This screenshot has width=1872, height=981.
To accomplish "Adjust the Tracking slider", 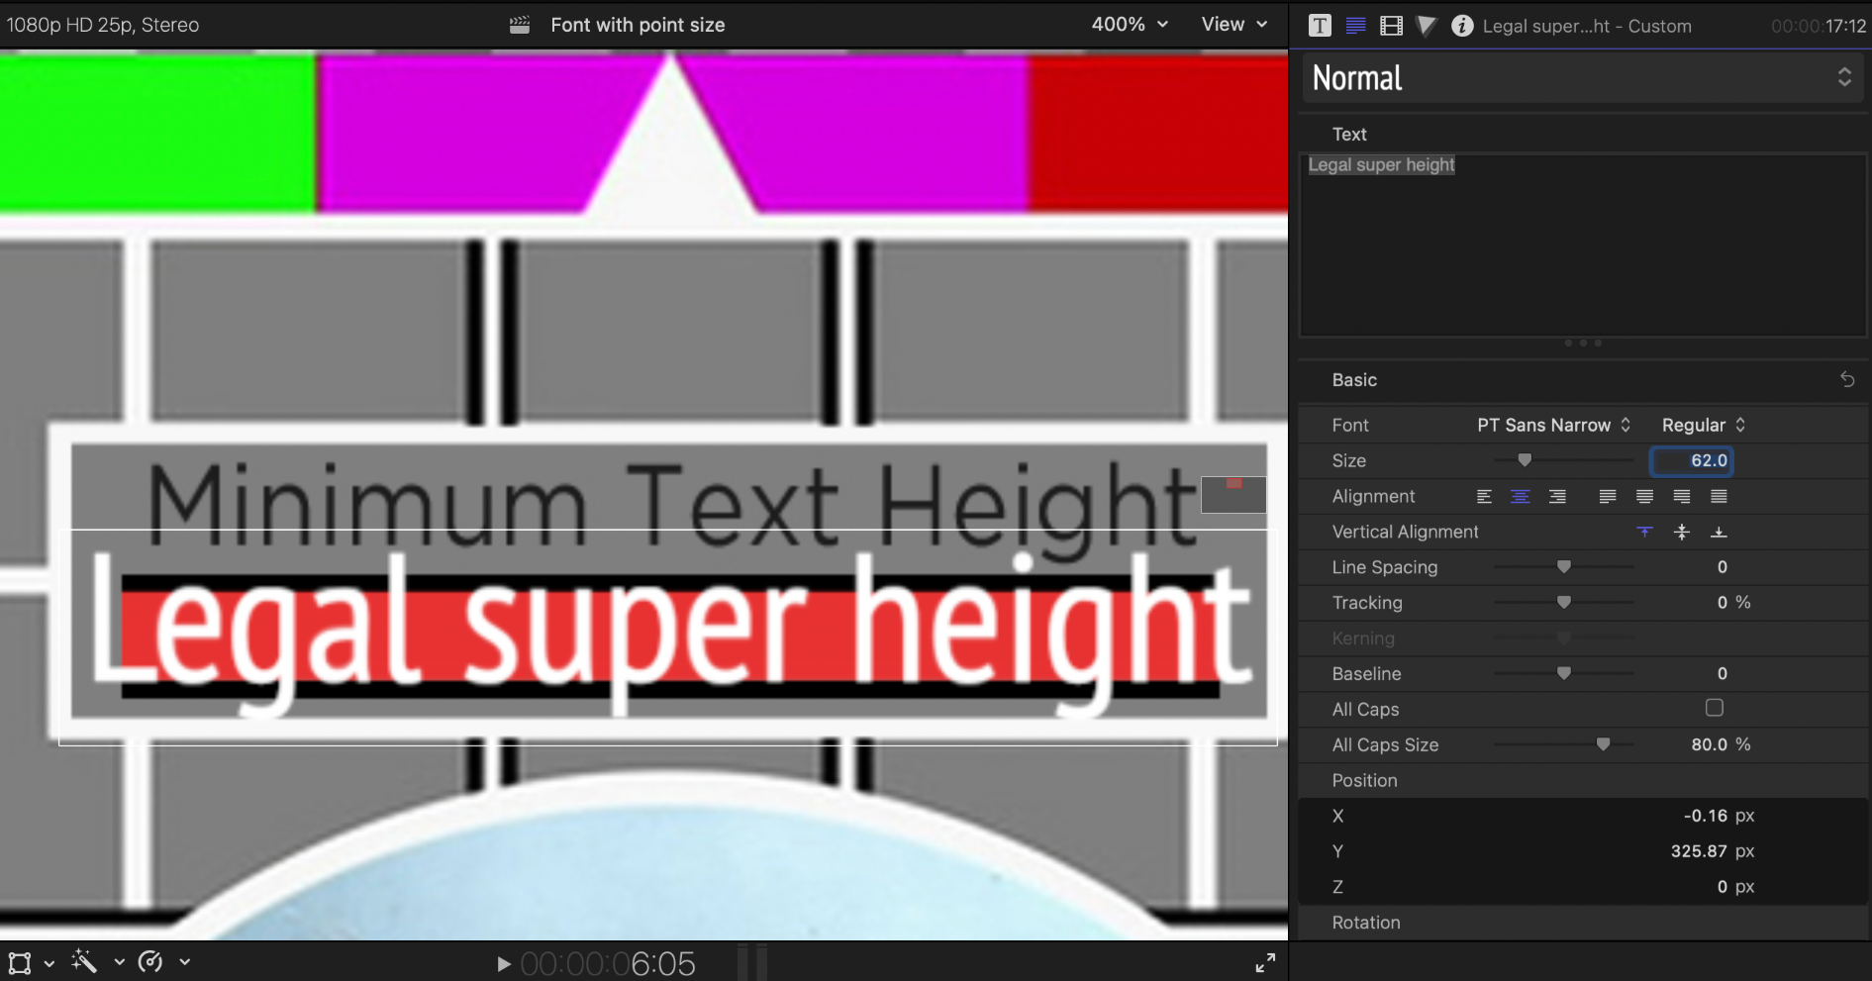I will click(x=1564, y=603).
